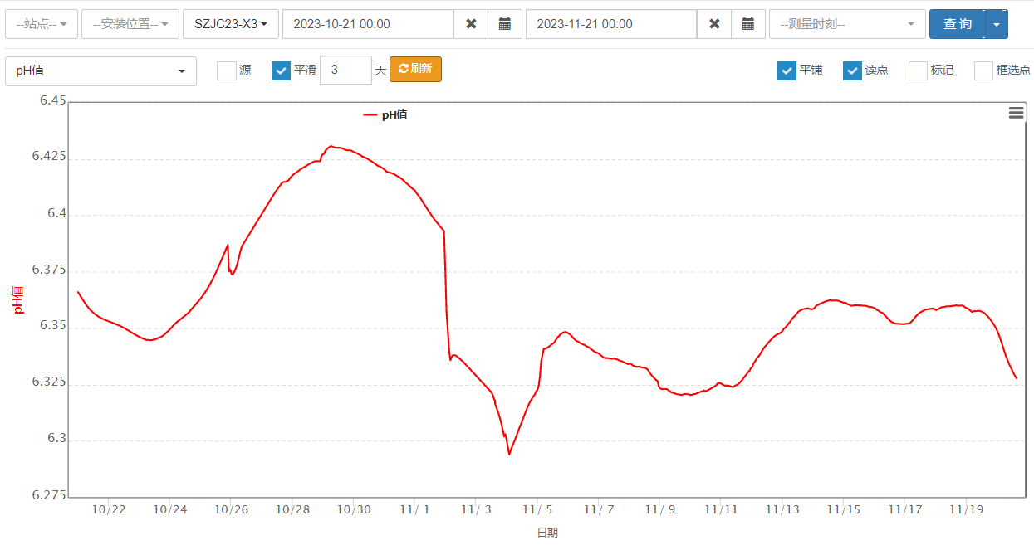
Task: Expand the 测量时刻 dropdown
Action: [x=847, y=24]
